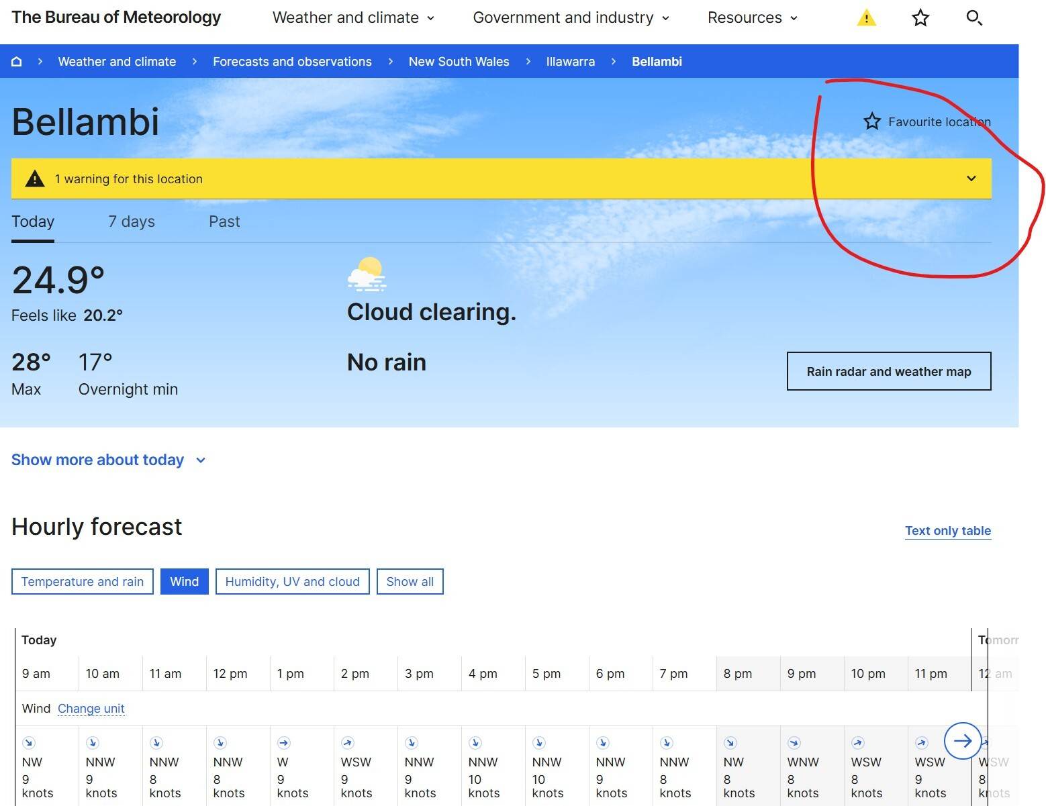The width and height of the screenshot is (1046, 806).
Task: Click the 9 am NW wind direction icon
Action: pos(29,743)
